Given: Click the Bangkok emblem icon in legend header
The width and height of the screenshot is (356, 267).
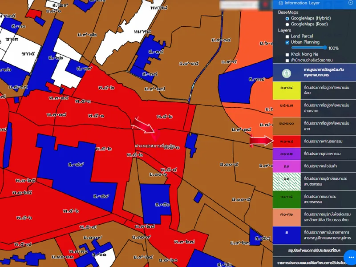Looking at the screenshot, I should 287,73.
